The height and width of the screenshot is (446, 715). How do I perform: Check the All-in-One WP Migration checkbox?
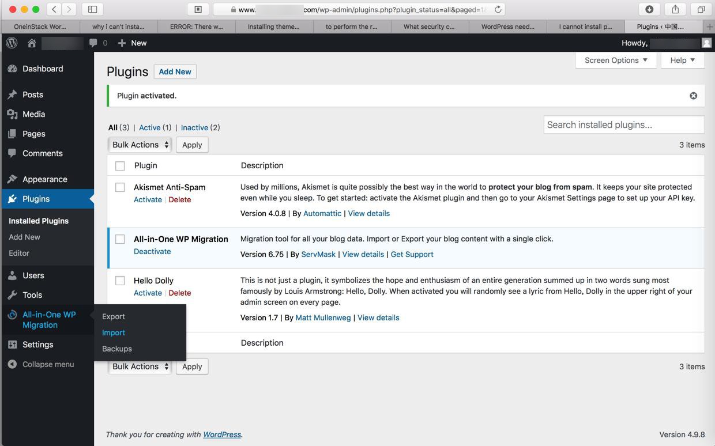click(x=120, y=239)
